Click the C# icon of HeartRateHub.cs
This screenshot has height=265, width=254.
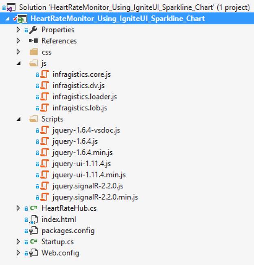pos(33,208)
